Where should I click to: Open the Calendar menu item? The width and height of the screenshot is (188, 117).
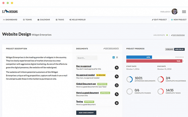[44, 20]
